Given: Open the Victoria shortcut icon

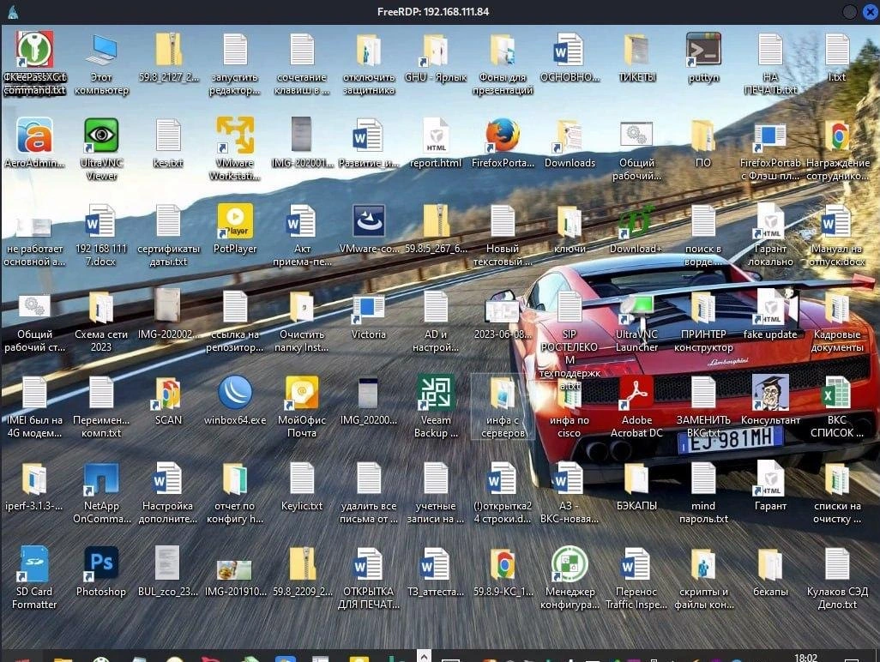Looking at the screenshot, I should point(369,308).
